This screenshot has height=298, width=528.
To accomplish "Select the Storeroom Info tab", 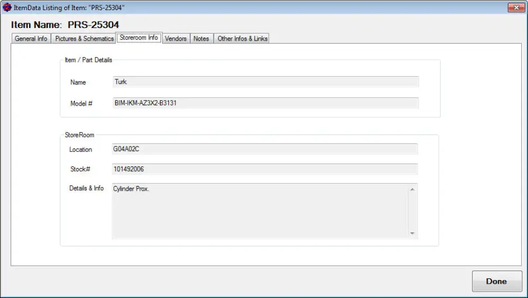I will click(139, 38).
